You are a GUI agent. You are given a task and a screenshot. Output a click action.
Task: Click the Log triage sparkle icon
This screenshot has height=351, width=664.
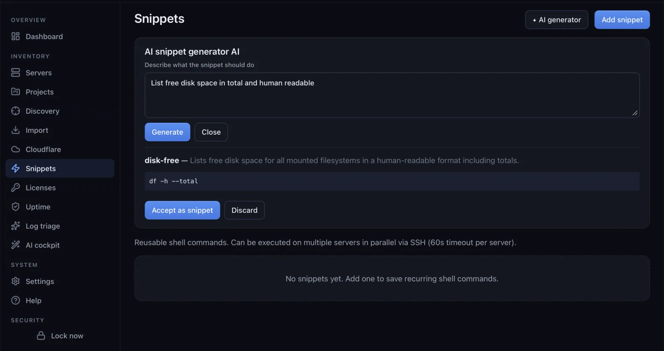pyautogui.click(x=15, y=226)
